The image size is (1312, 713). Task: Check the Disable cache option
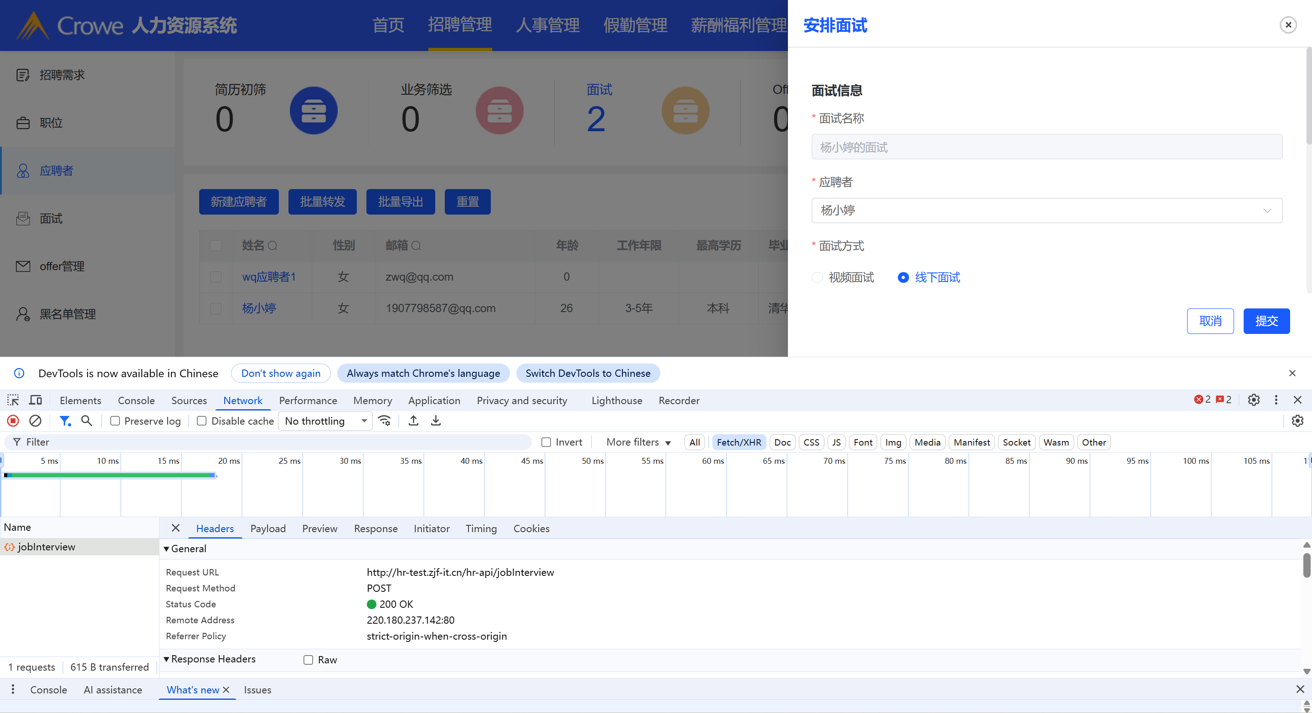tap(202, 421)
